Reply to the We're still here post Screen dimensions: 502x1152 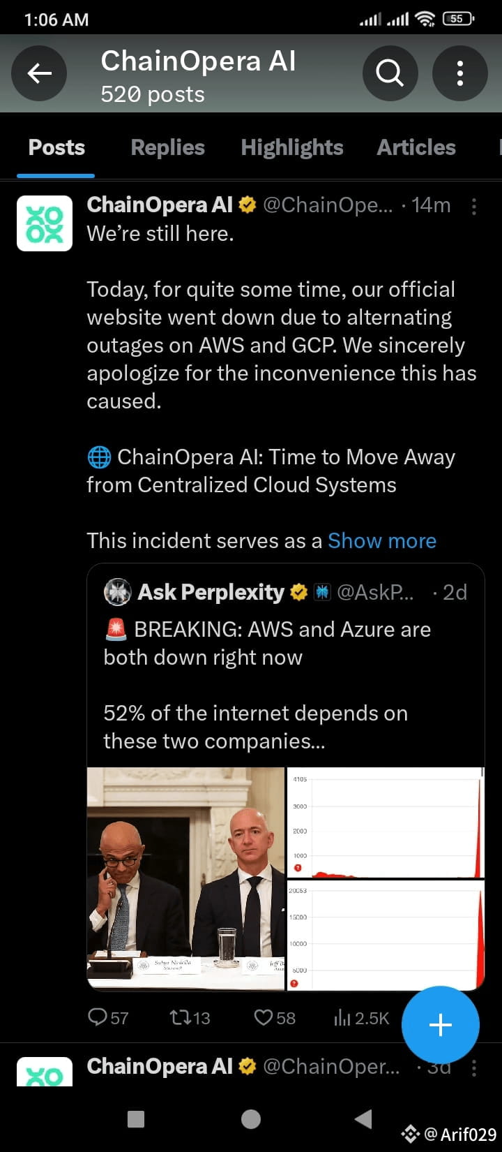click(108, 1017)
